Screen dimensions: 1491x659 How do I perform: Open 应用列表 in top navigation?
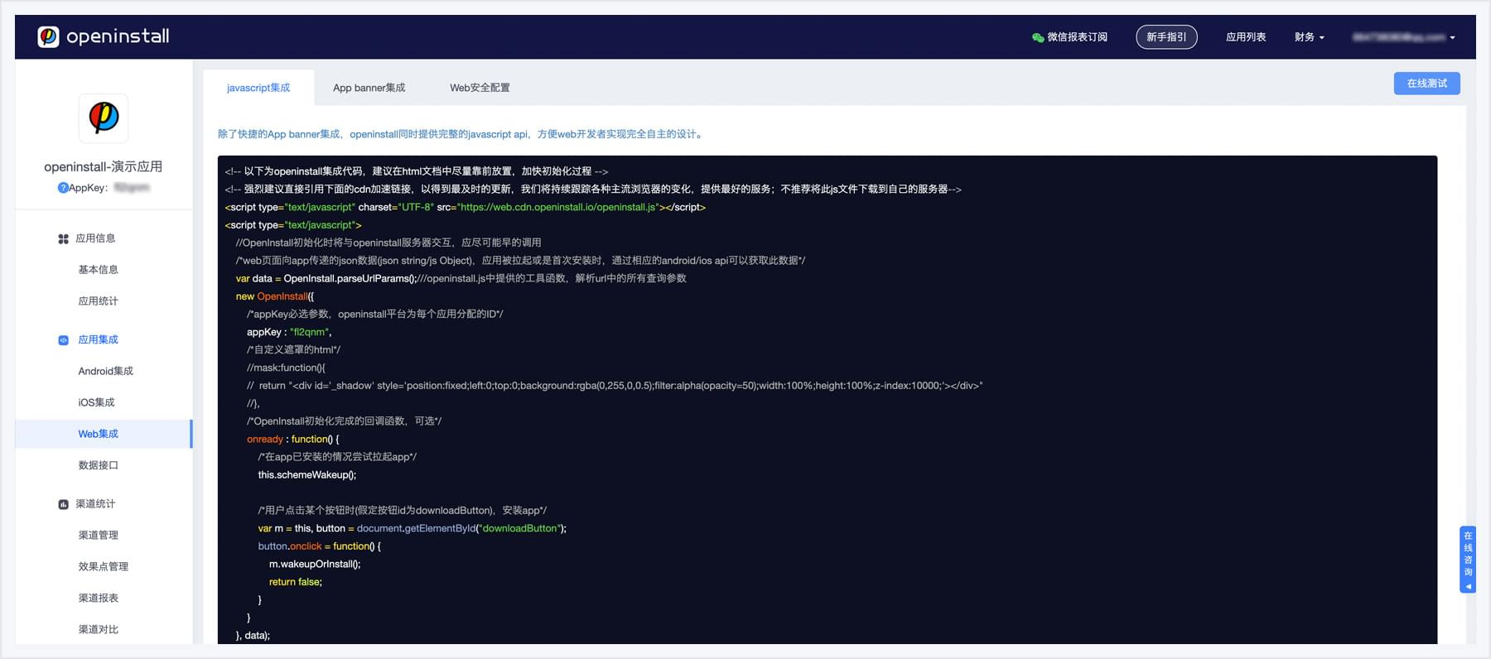click(1246, 37)
